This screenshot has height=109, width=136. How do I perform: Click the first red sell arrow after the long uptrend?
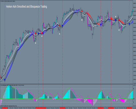point(36,33)
